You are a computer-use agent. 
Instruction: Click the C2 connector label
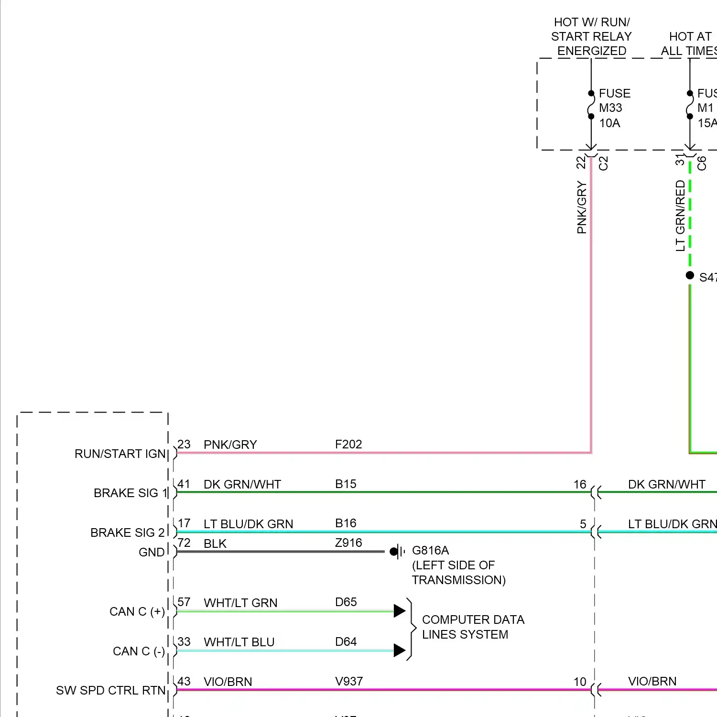[x=603, y=163]
